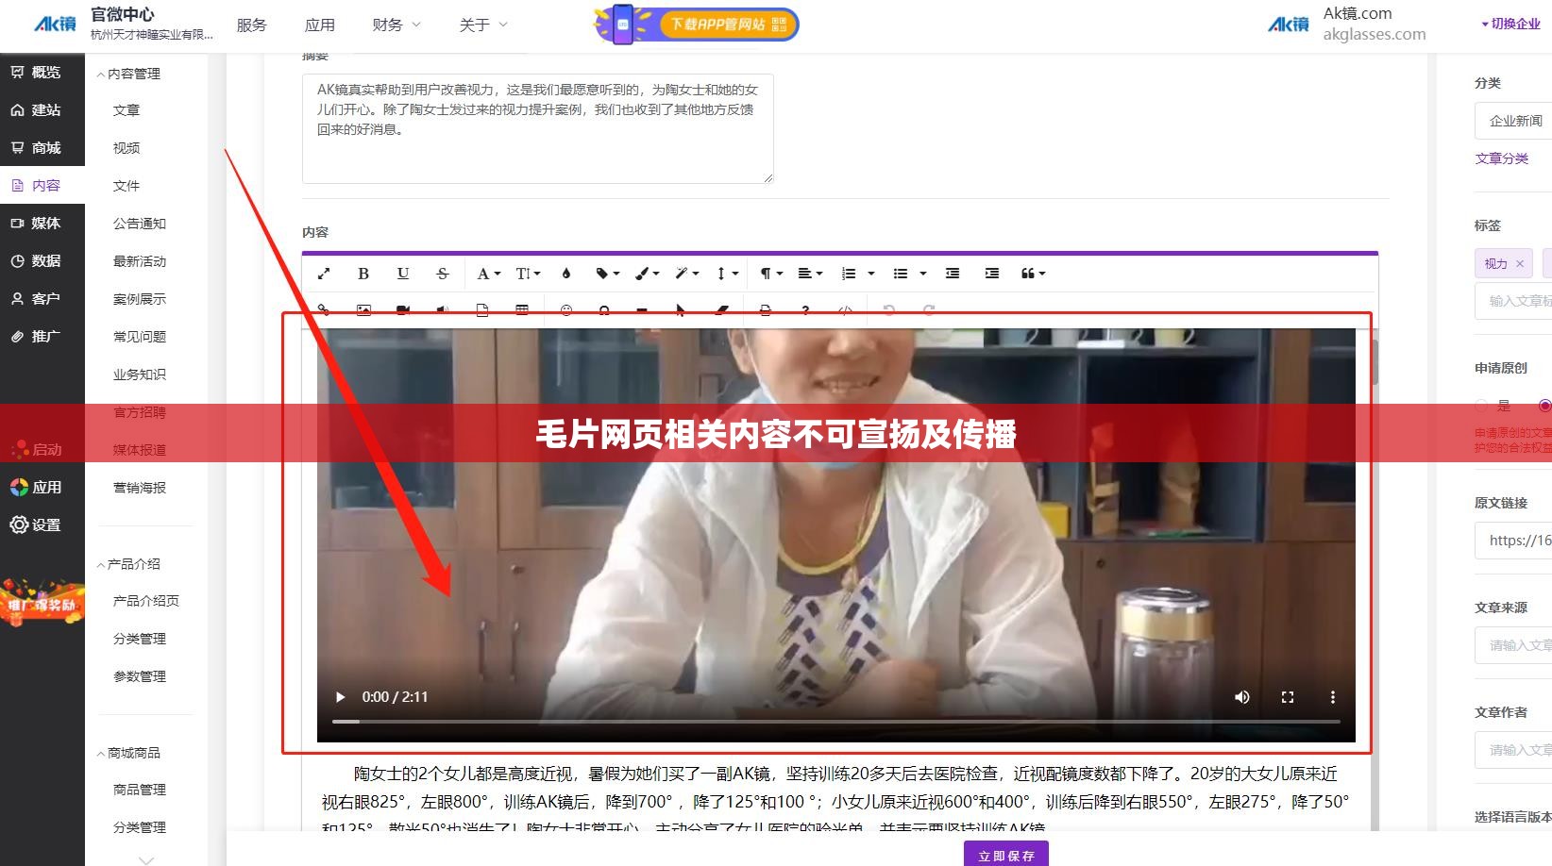Open the tag-icon dropdown in toolbar
This screenshot has width=1552, height=866.
(607, 274)
